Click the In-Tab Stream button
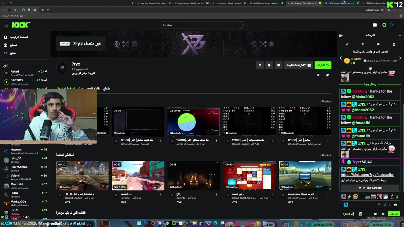 370,188
